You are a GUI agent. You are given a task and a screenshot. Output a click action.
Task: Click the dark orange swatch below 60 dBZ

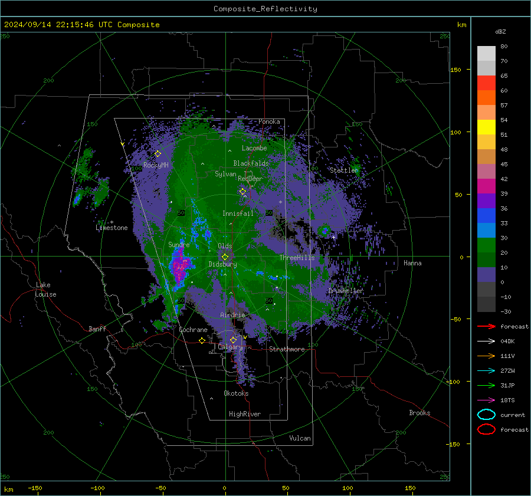tap(486, 98)
